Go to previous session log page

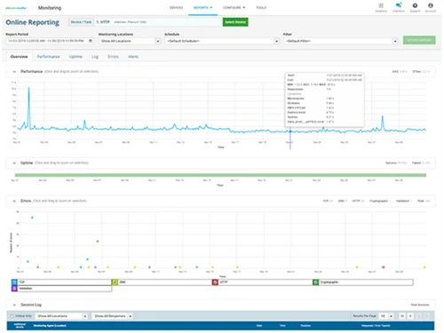410,316
